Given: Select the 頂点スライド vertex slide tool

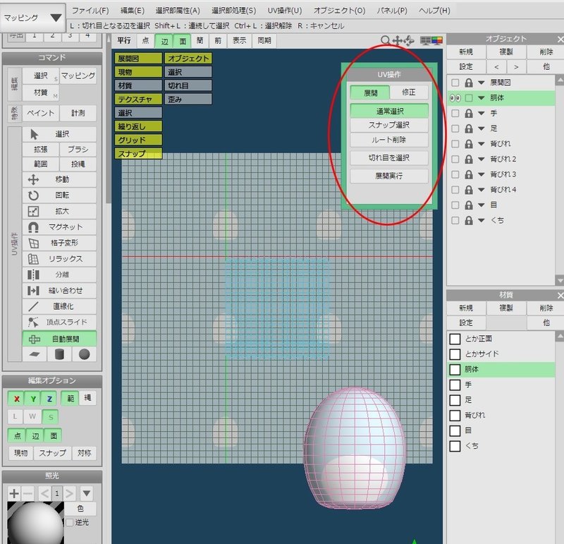Looking at the screenshot, I should tap(59, 322).
